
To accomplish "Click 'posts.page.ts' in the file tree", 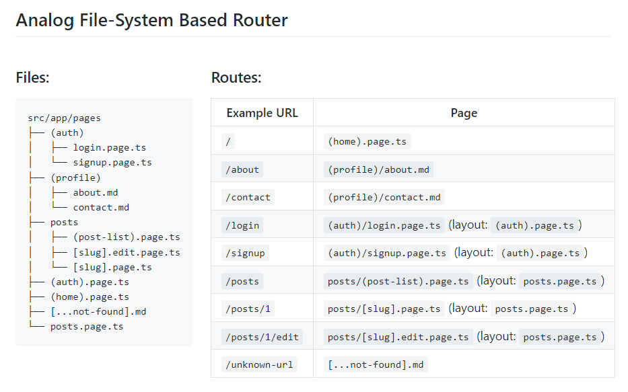I will (x=87, y=327).
